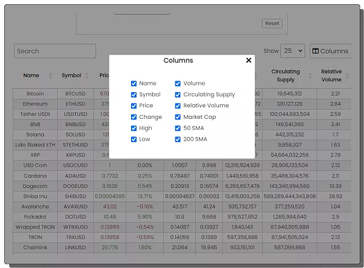The width and height of the screenshot is (364, 268).
Task: Click Ethereum circulating supply 120,127,128
Action: (289, 104)
